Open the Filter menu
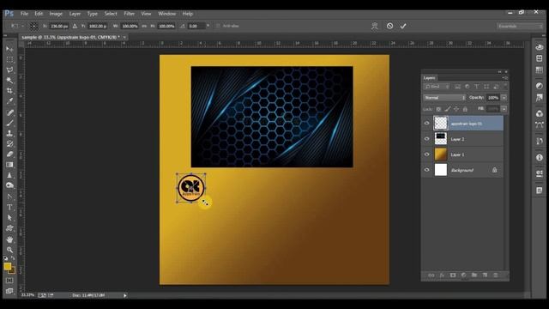Screen dimensions: 549x309 point(129,14)
